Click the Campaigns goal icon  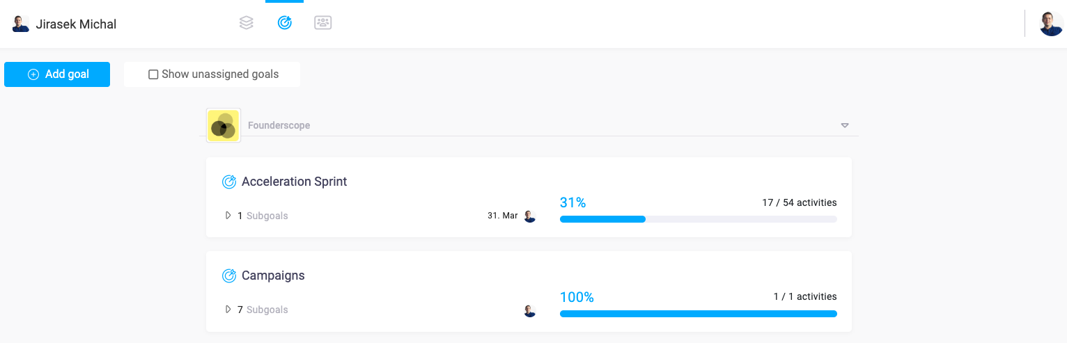(229, 276)
